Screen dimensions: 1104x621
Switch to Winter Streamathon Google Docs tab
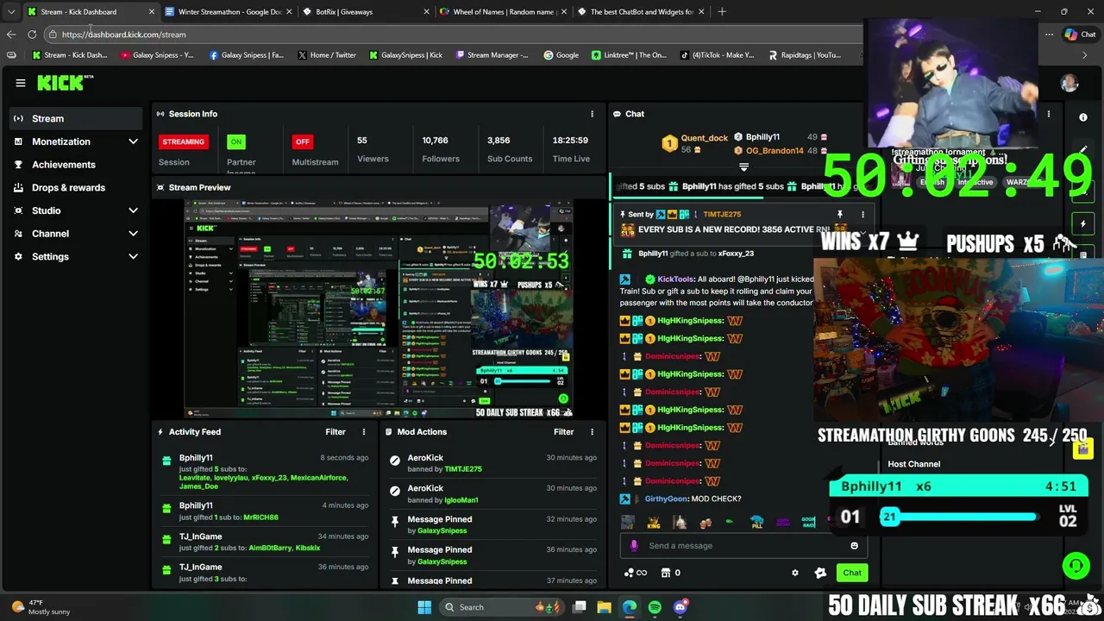(229, 12)
